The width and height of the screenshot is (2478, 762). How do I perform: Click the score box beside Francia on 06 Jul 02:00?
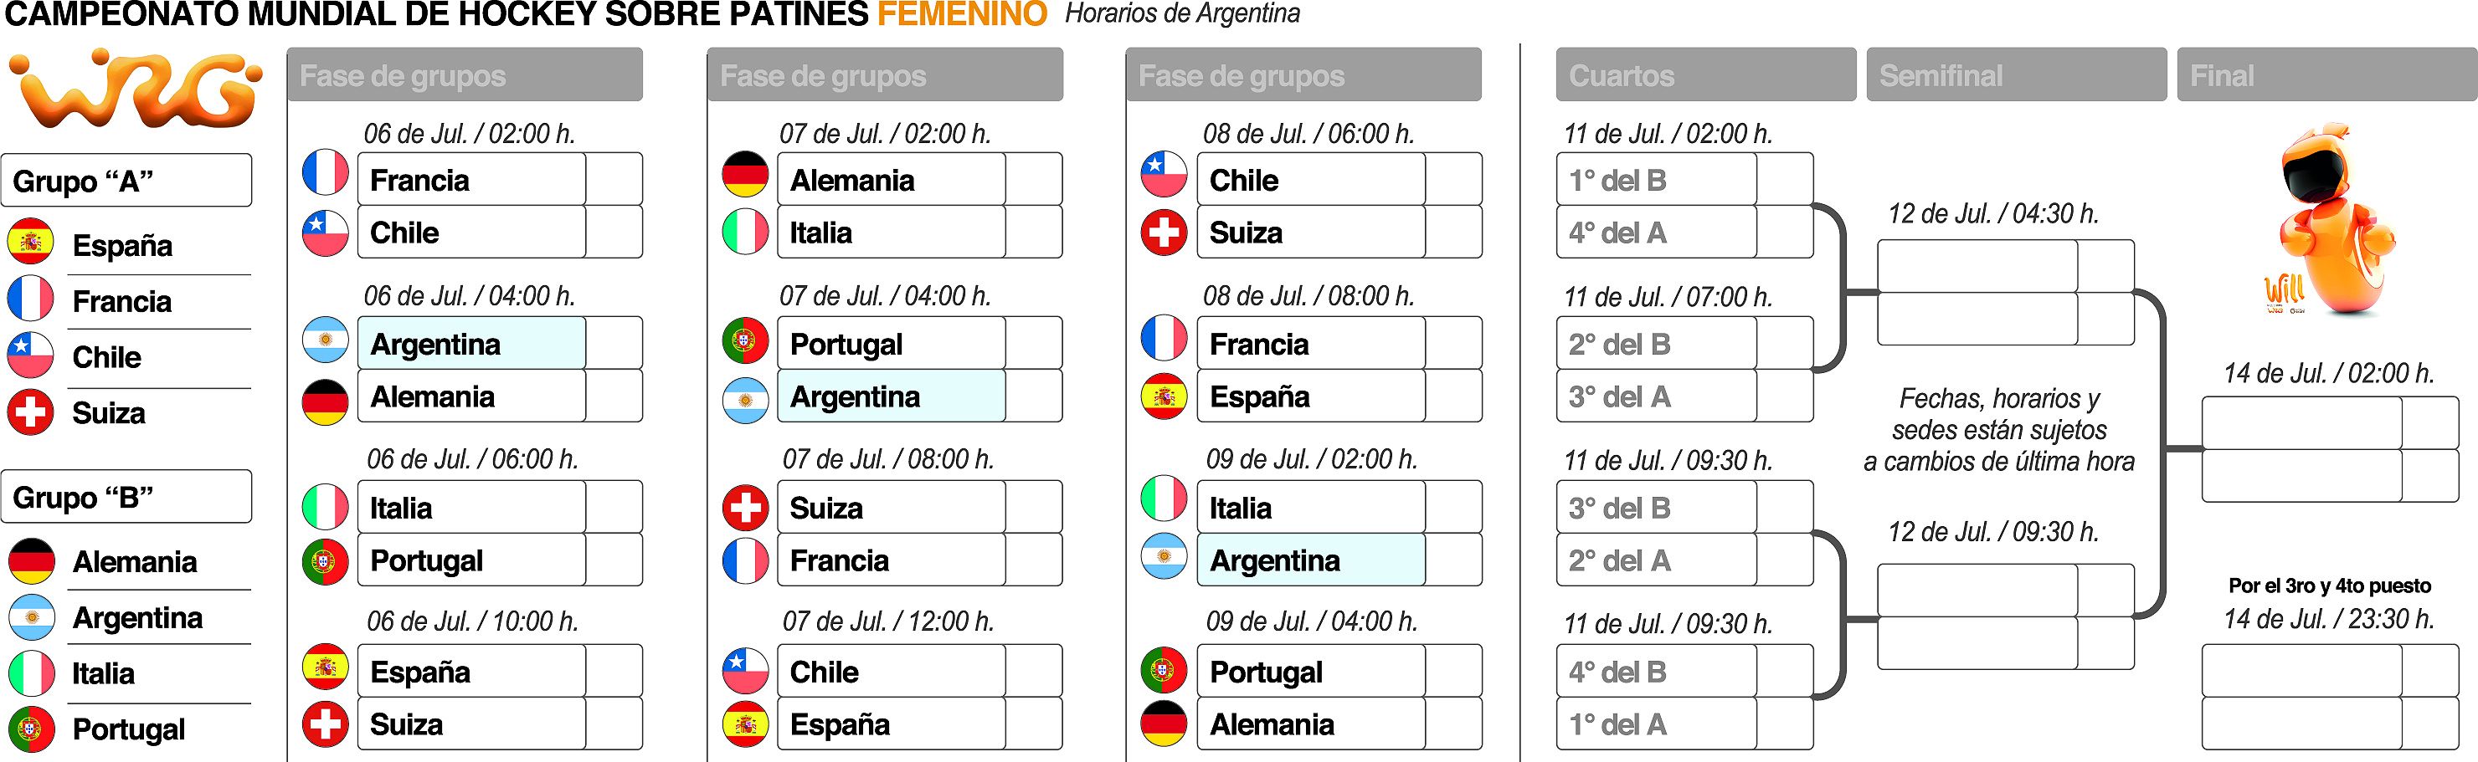(614, 180)
